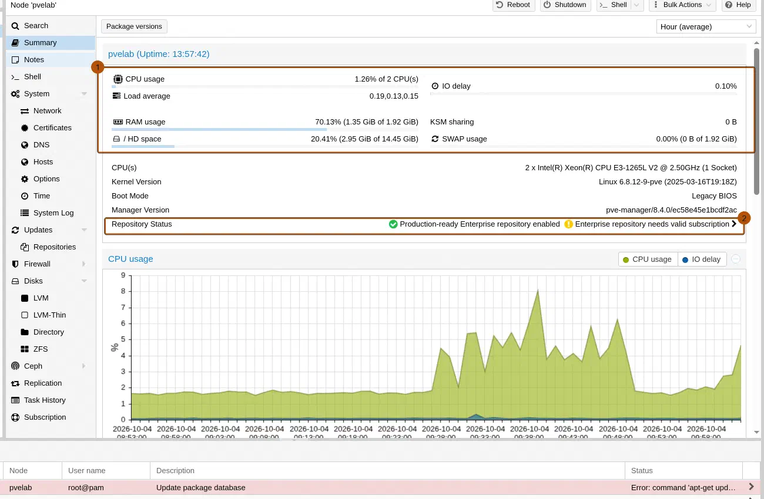This screenshot has width=764, height=499.
Task: Select the Hosts sidebar entry
Action: click(51, 162)
